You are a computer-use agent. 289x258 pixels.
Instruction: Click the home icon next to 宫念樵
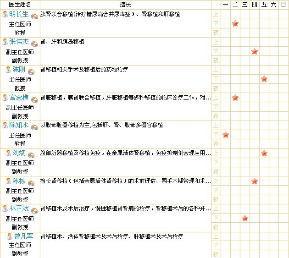point(34,100)
